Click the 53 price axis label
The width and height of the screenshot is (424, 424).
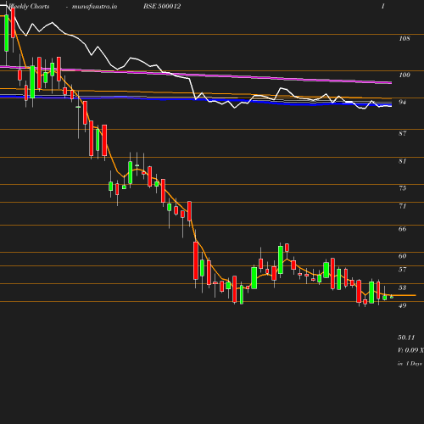pos(402,287)
